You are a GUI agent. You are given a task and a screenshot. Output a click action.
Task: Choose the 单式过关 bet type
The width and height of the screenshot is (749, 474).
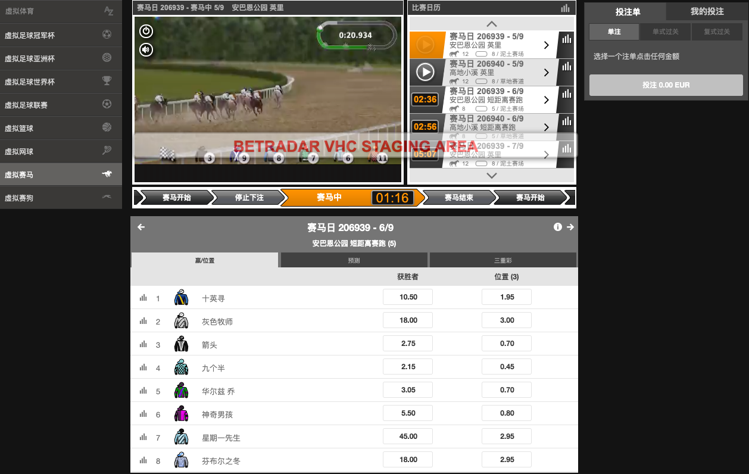coord(665,32)
